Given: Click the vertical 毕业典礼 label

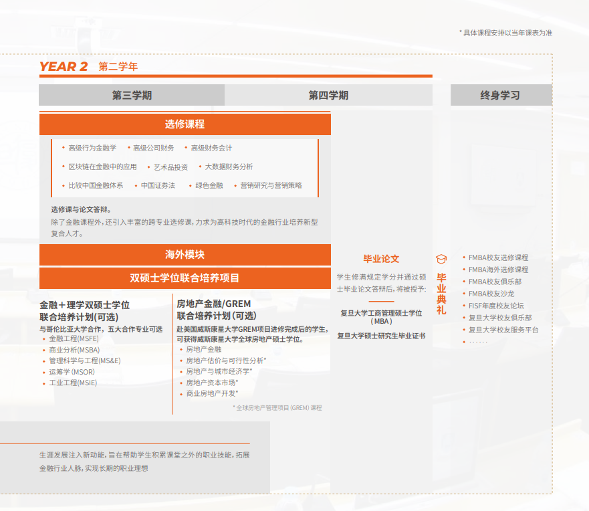Looking at the screenshot, I should (441, 294).
